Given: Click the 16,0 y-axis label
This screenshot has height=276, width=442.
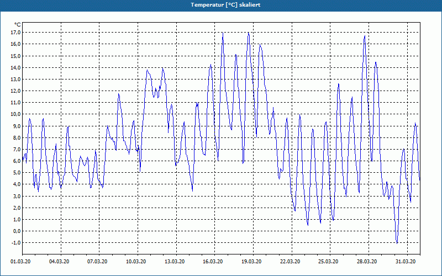Looking at the screenshot, I should coord(16,44).
